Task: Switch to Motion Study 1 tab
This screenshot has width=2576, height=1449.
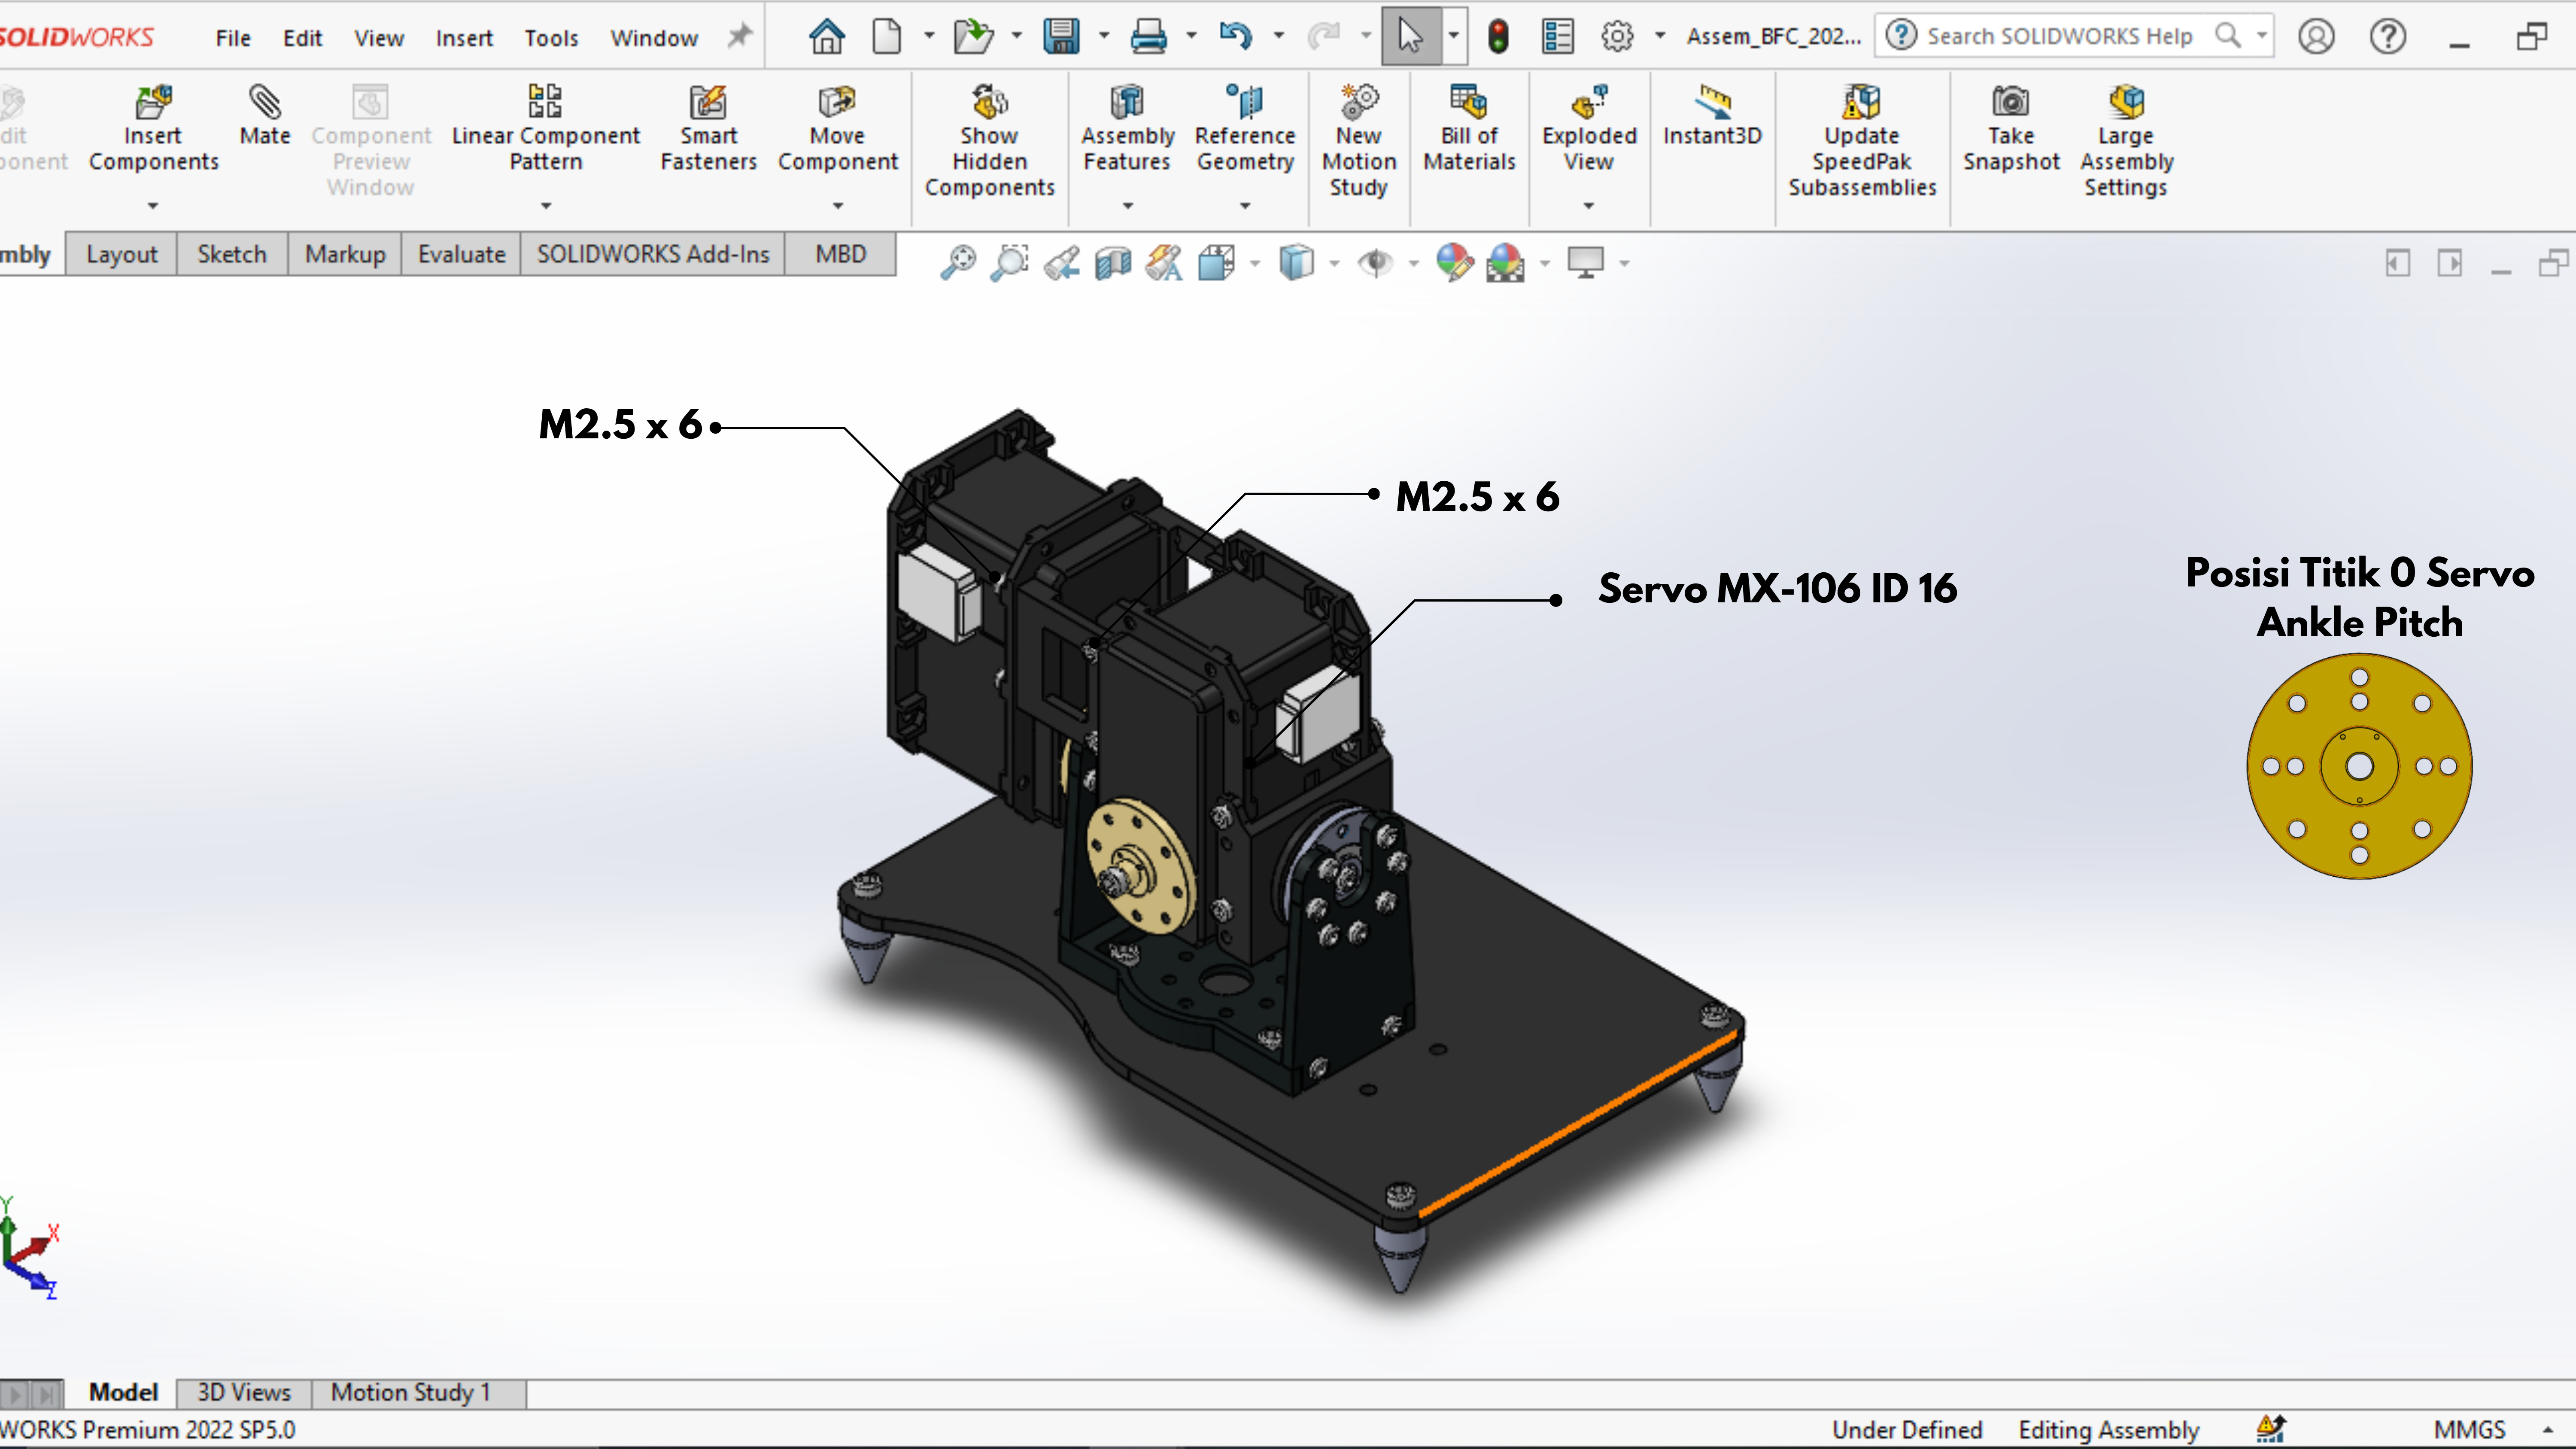Action: tap(411, 1392)
